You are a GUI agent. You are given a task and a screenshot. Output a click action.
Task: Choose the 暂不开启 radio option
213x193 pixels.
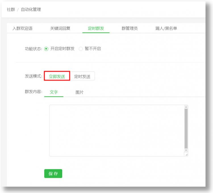click(81, 49)
